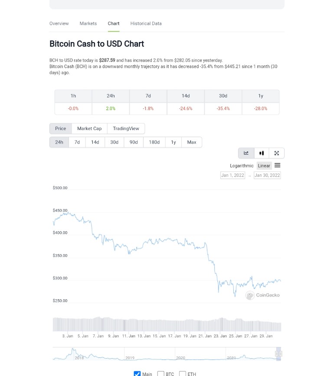Open the chart hamburger menu icon
Viewport: 334px width, 376px height.
(x=278, y=165)
